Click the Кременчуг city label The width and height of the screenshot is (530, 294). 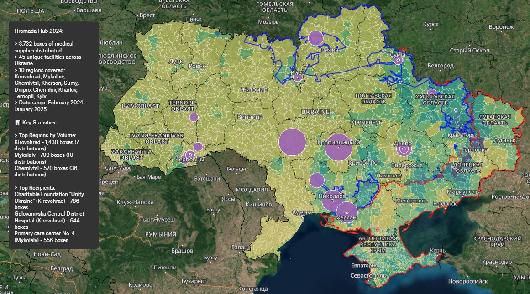click(366, 122)
